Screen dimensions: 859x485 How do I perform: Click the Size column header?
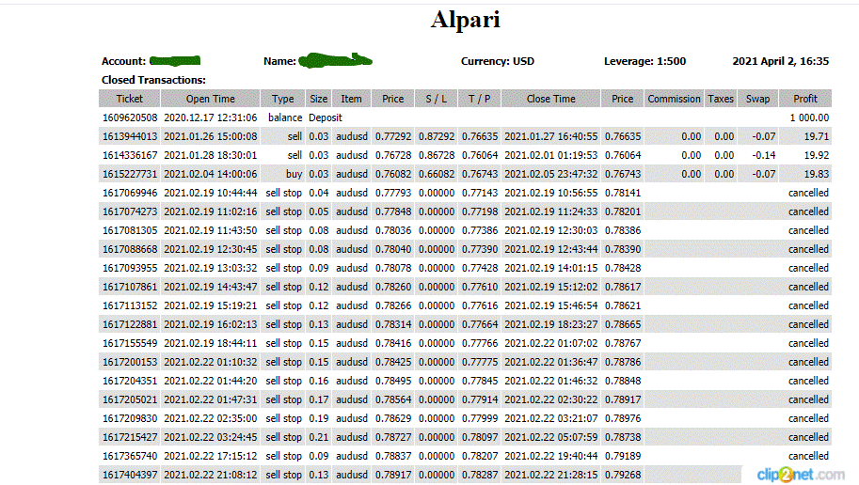point(318,99)
